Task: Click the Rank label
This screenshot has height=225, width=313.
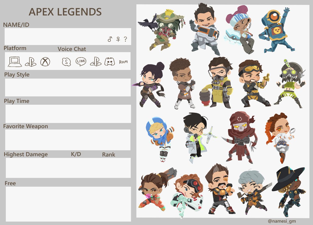Action: point(109,155)
